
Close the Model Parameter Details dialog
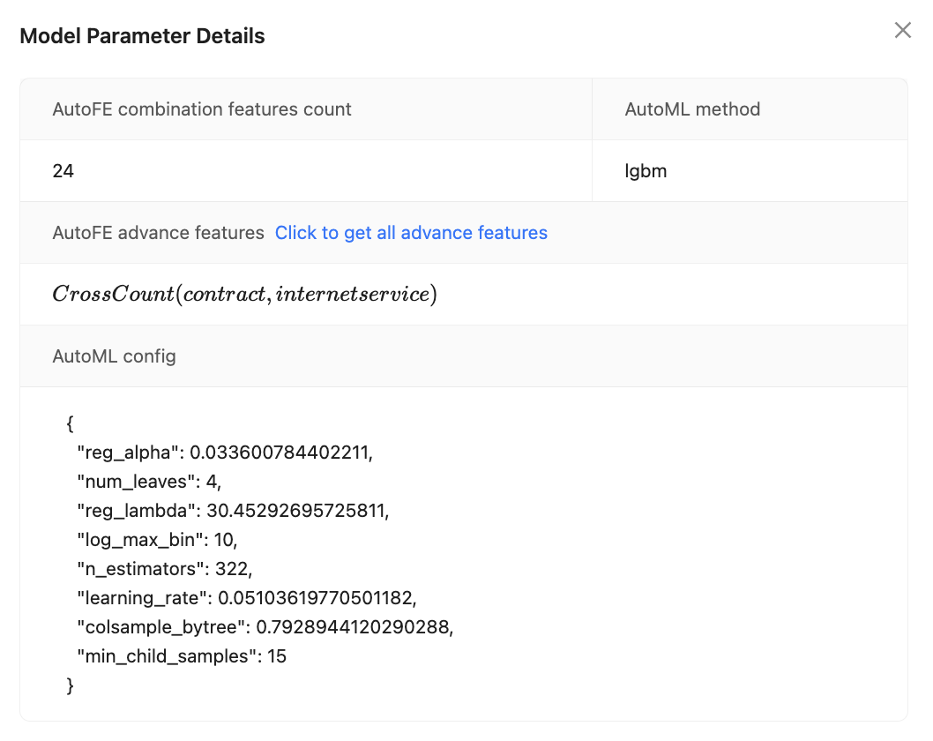[x=902, y=31]
